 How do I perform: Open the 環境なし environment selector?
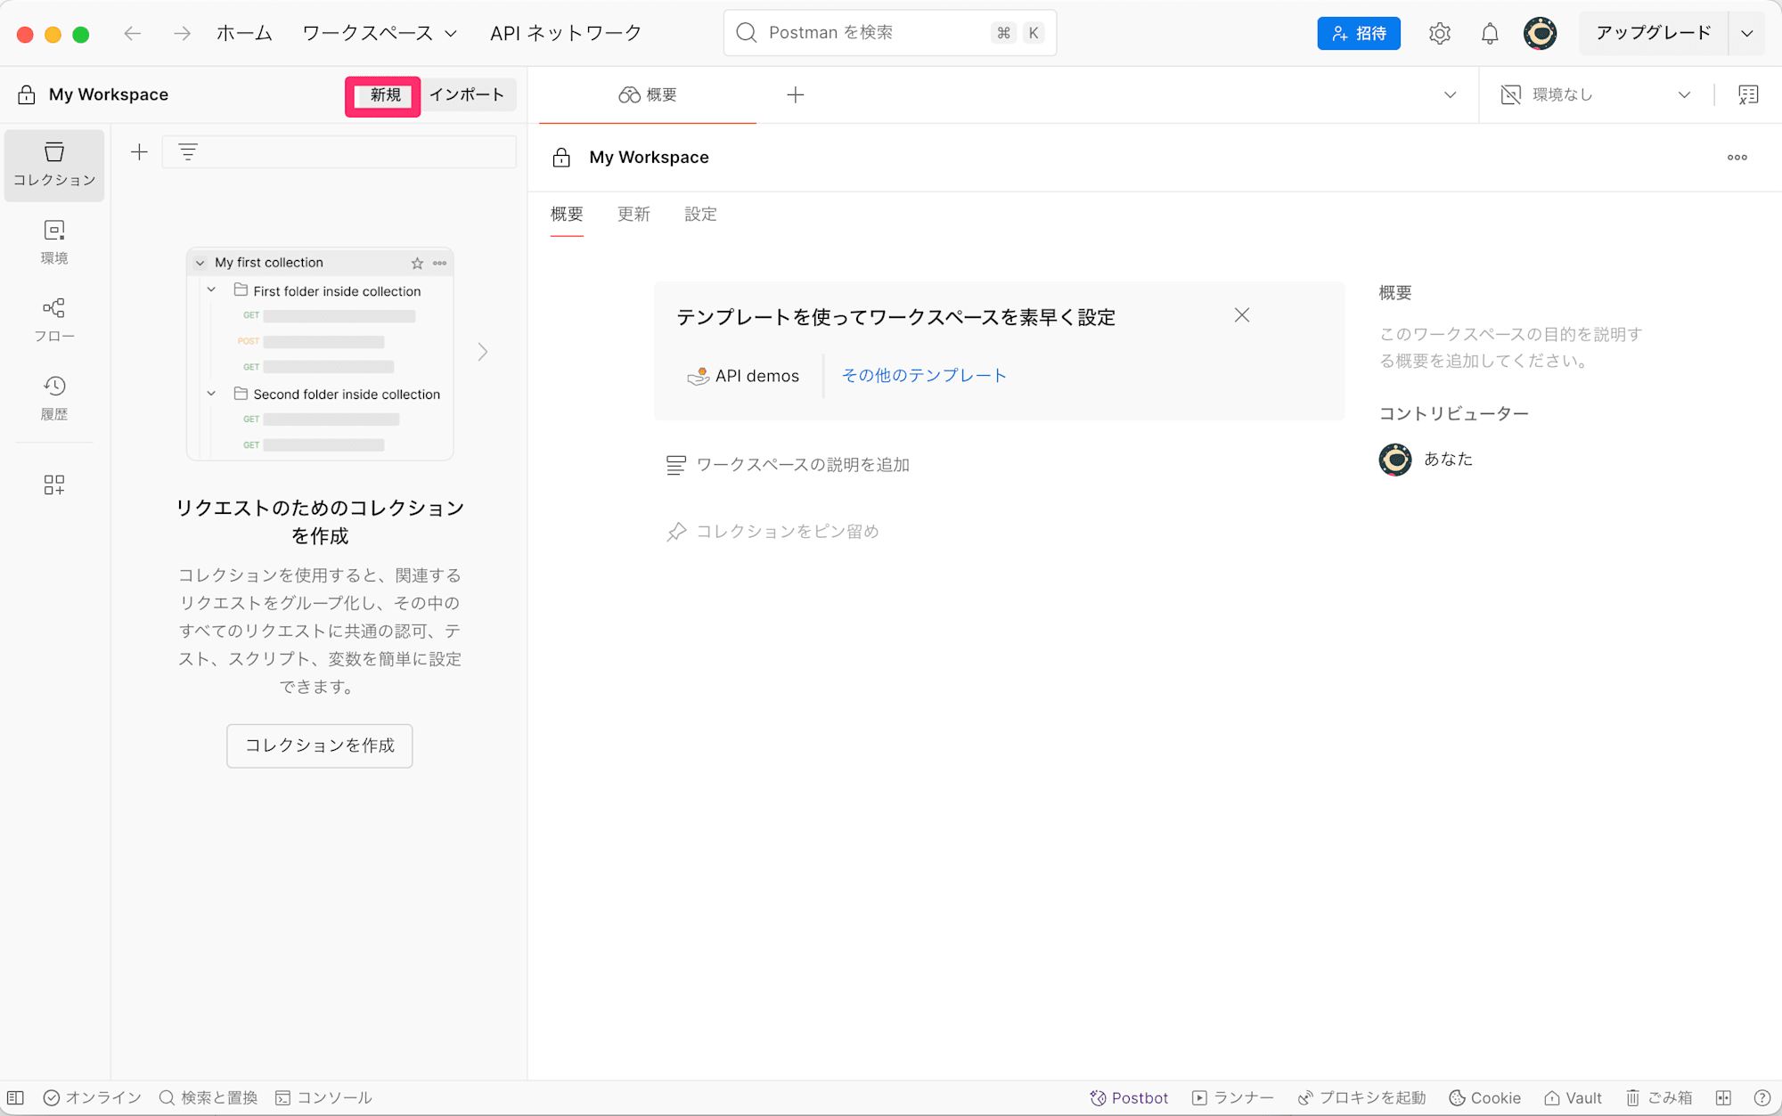coord(1596,94)
